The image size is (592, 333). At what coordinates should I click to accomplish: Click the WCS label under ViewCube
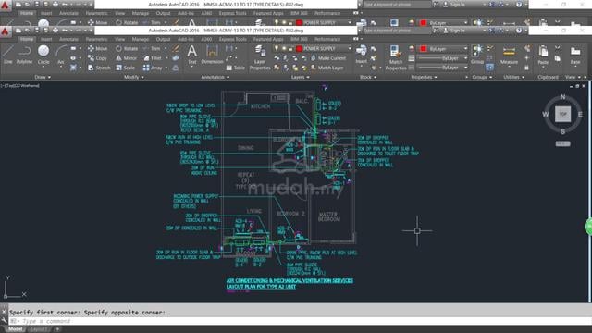(x=562, y=144)
